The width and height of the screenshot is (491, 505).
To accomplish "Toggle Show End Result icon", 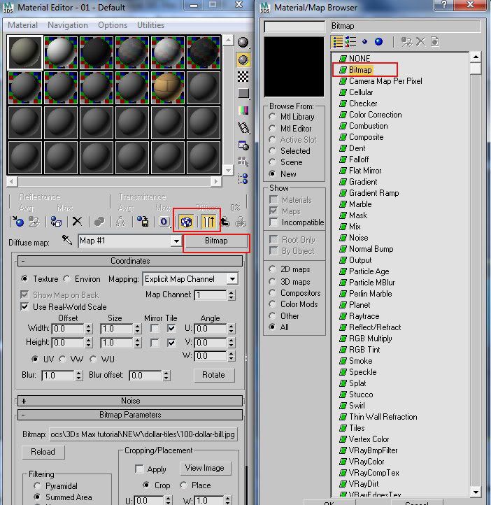I will click(x=208, y=222).
